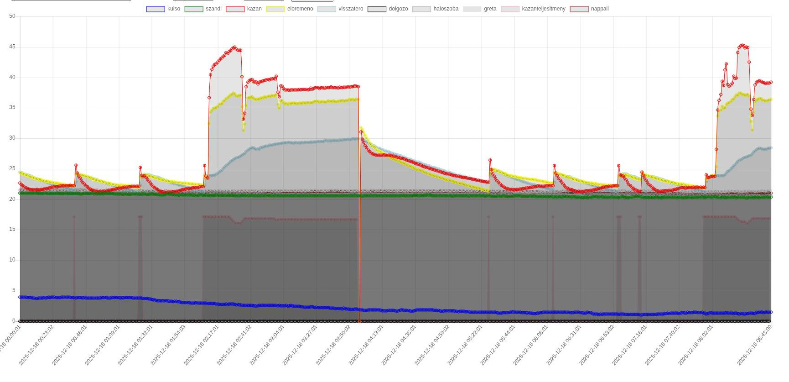
Task: Click the 2025-12-18 03:50:02 axis label
Action: (333, 345)
